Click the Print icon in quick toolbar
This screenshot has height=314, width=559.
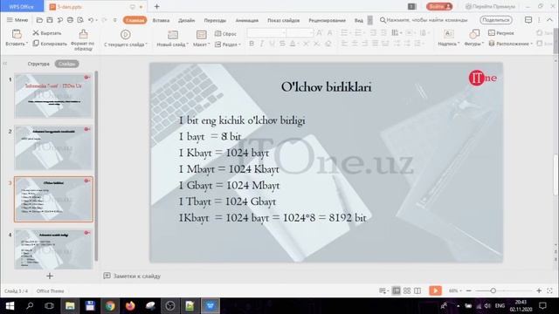(70, 20)
